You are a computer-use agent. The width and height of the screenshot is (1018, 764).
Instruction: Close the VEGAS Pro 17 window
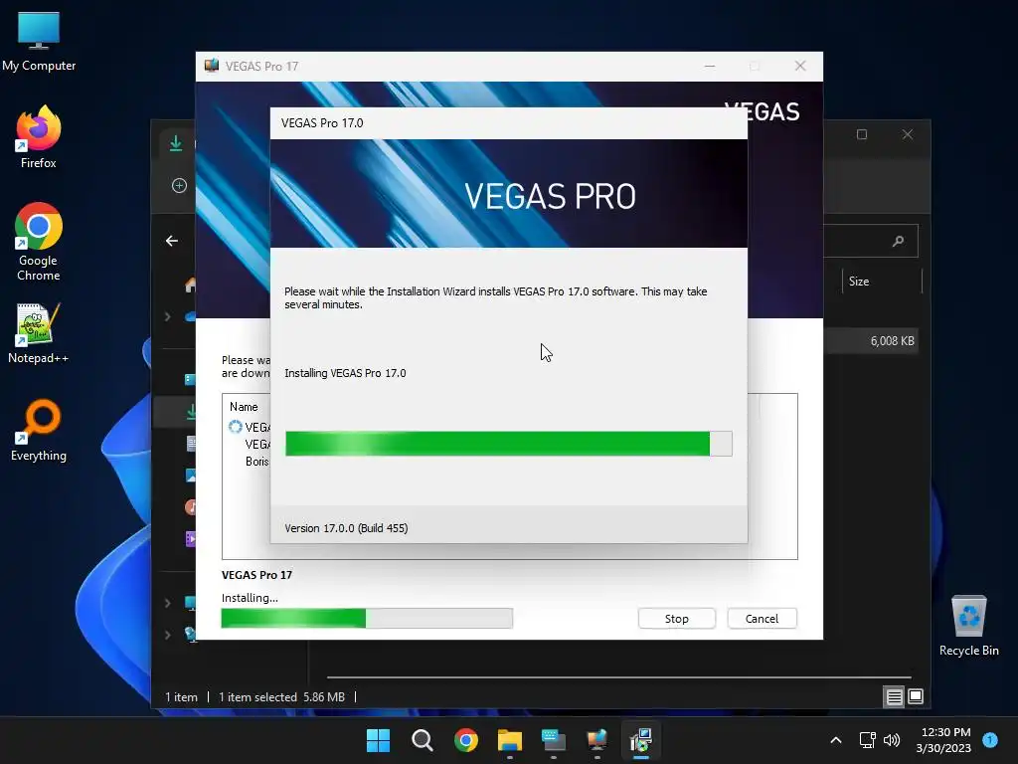pyautogui.click(x=800, y=66)
